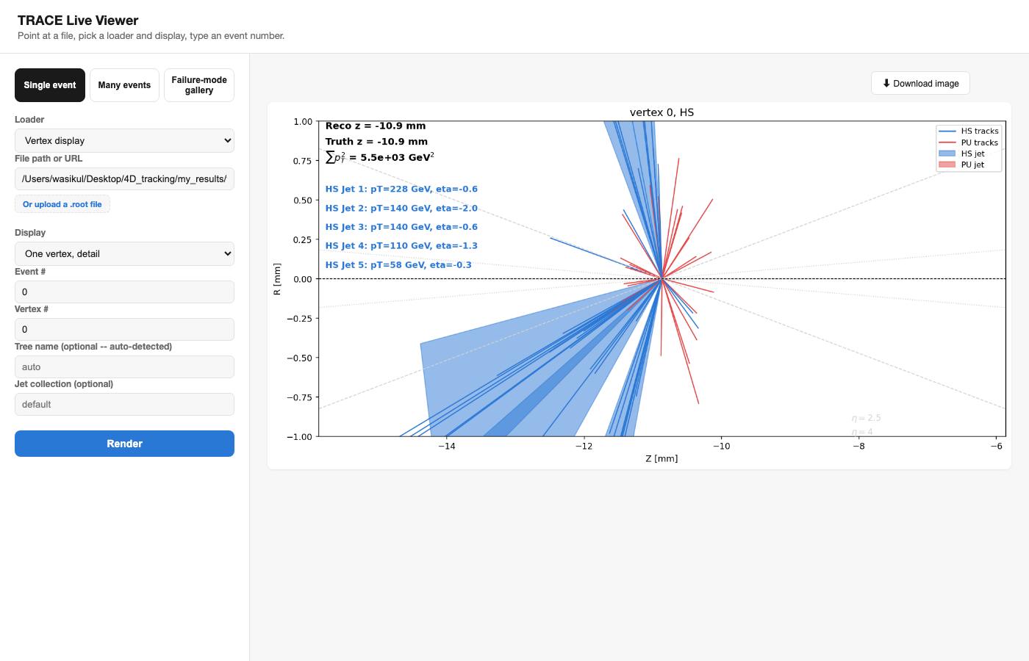
Task: Click the sum pT squared 5.5e+03 GeV² text
Action: [x=380, y=157]
